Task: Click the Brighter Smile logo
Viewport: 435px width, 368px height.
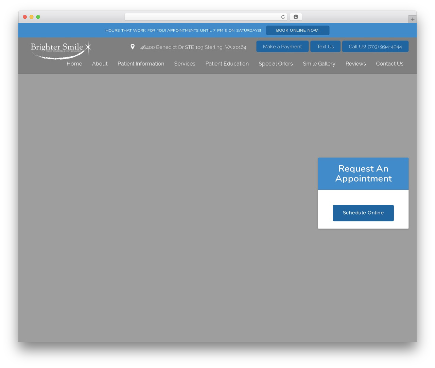Action: [61, 50]
